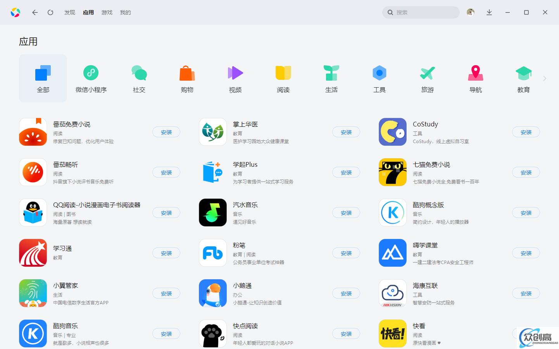Install 番茄畅听
559x349 pixels.
pyautogui.click(x=166, y=173)
